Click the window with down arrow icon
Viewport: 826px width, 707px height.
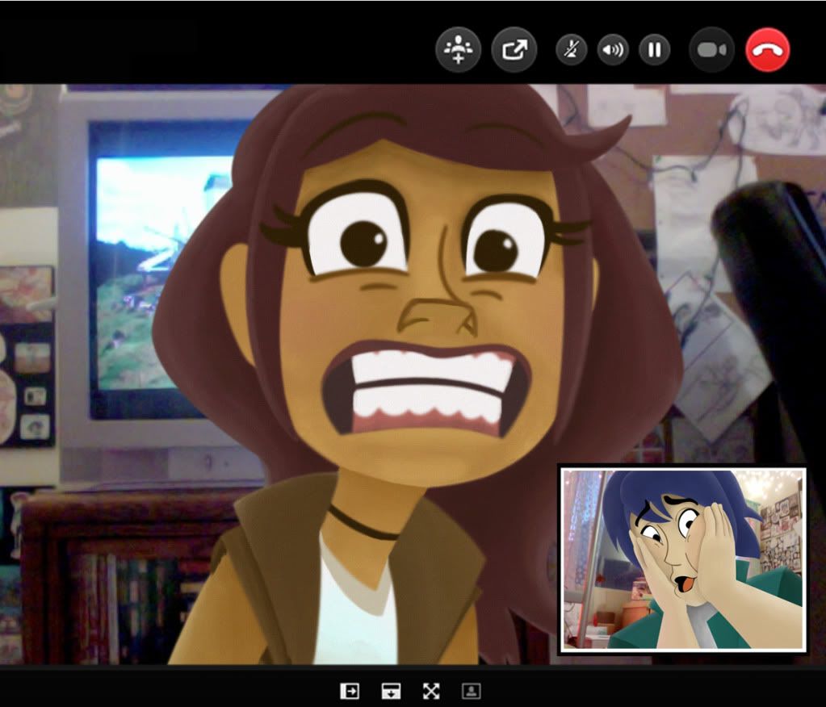391,691
